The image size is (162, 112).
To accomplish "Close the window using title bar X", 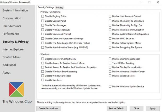I will point(158,2).
